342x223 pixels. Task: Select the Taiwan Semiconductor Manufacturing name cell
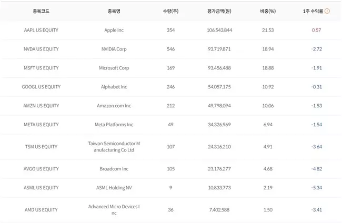tap(114, 147)
